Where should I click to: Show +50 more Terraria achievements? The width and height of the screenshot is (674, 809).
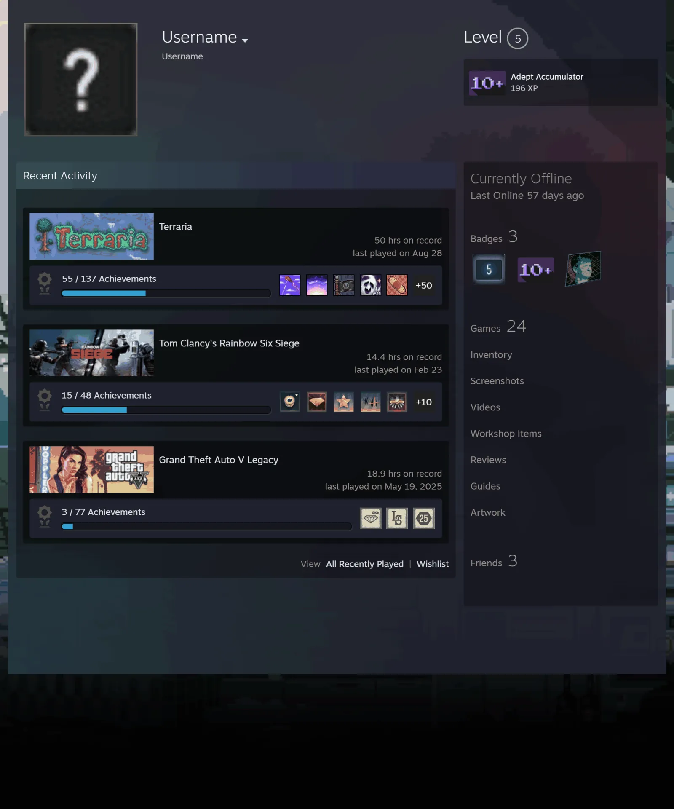tap(424, 285)
